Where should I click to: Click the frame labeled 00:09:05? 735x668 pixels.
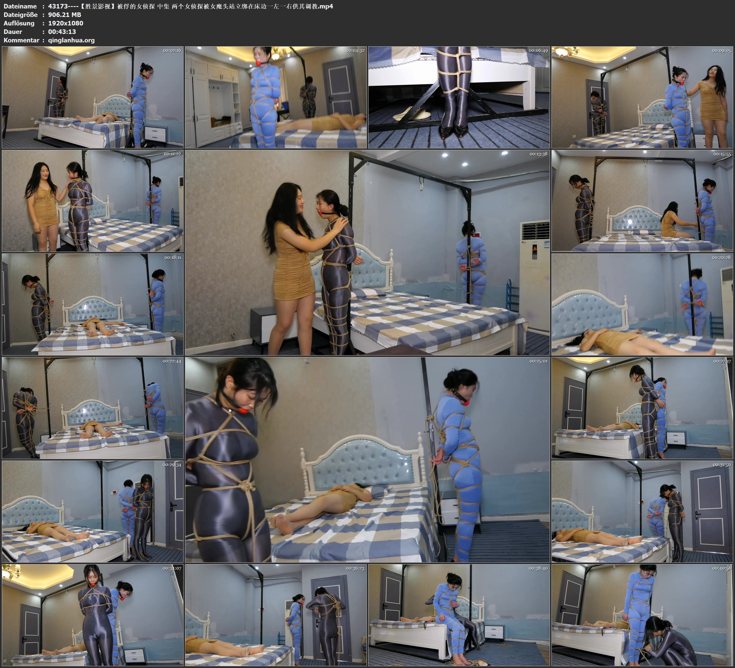coord(642,97)
